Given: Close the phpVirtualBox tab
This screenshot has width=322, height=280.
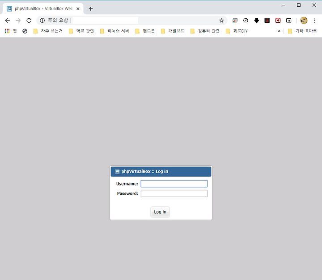Looking at the screenshot, I should tap(78, 8).
